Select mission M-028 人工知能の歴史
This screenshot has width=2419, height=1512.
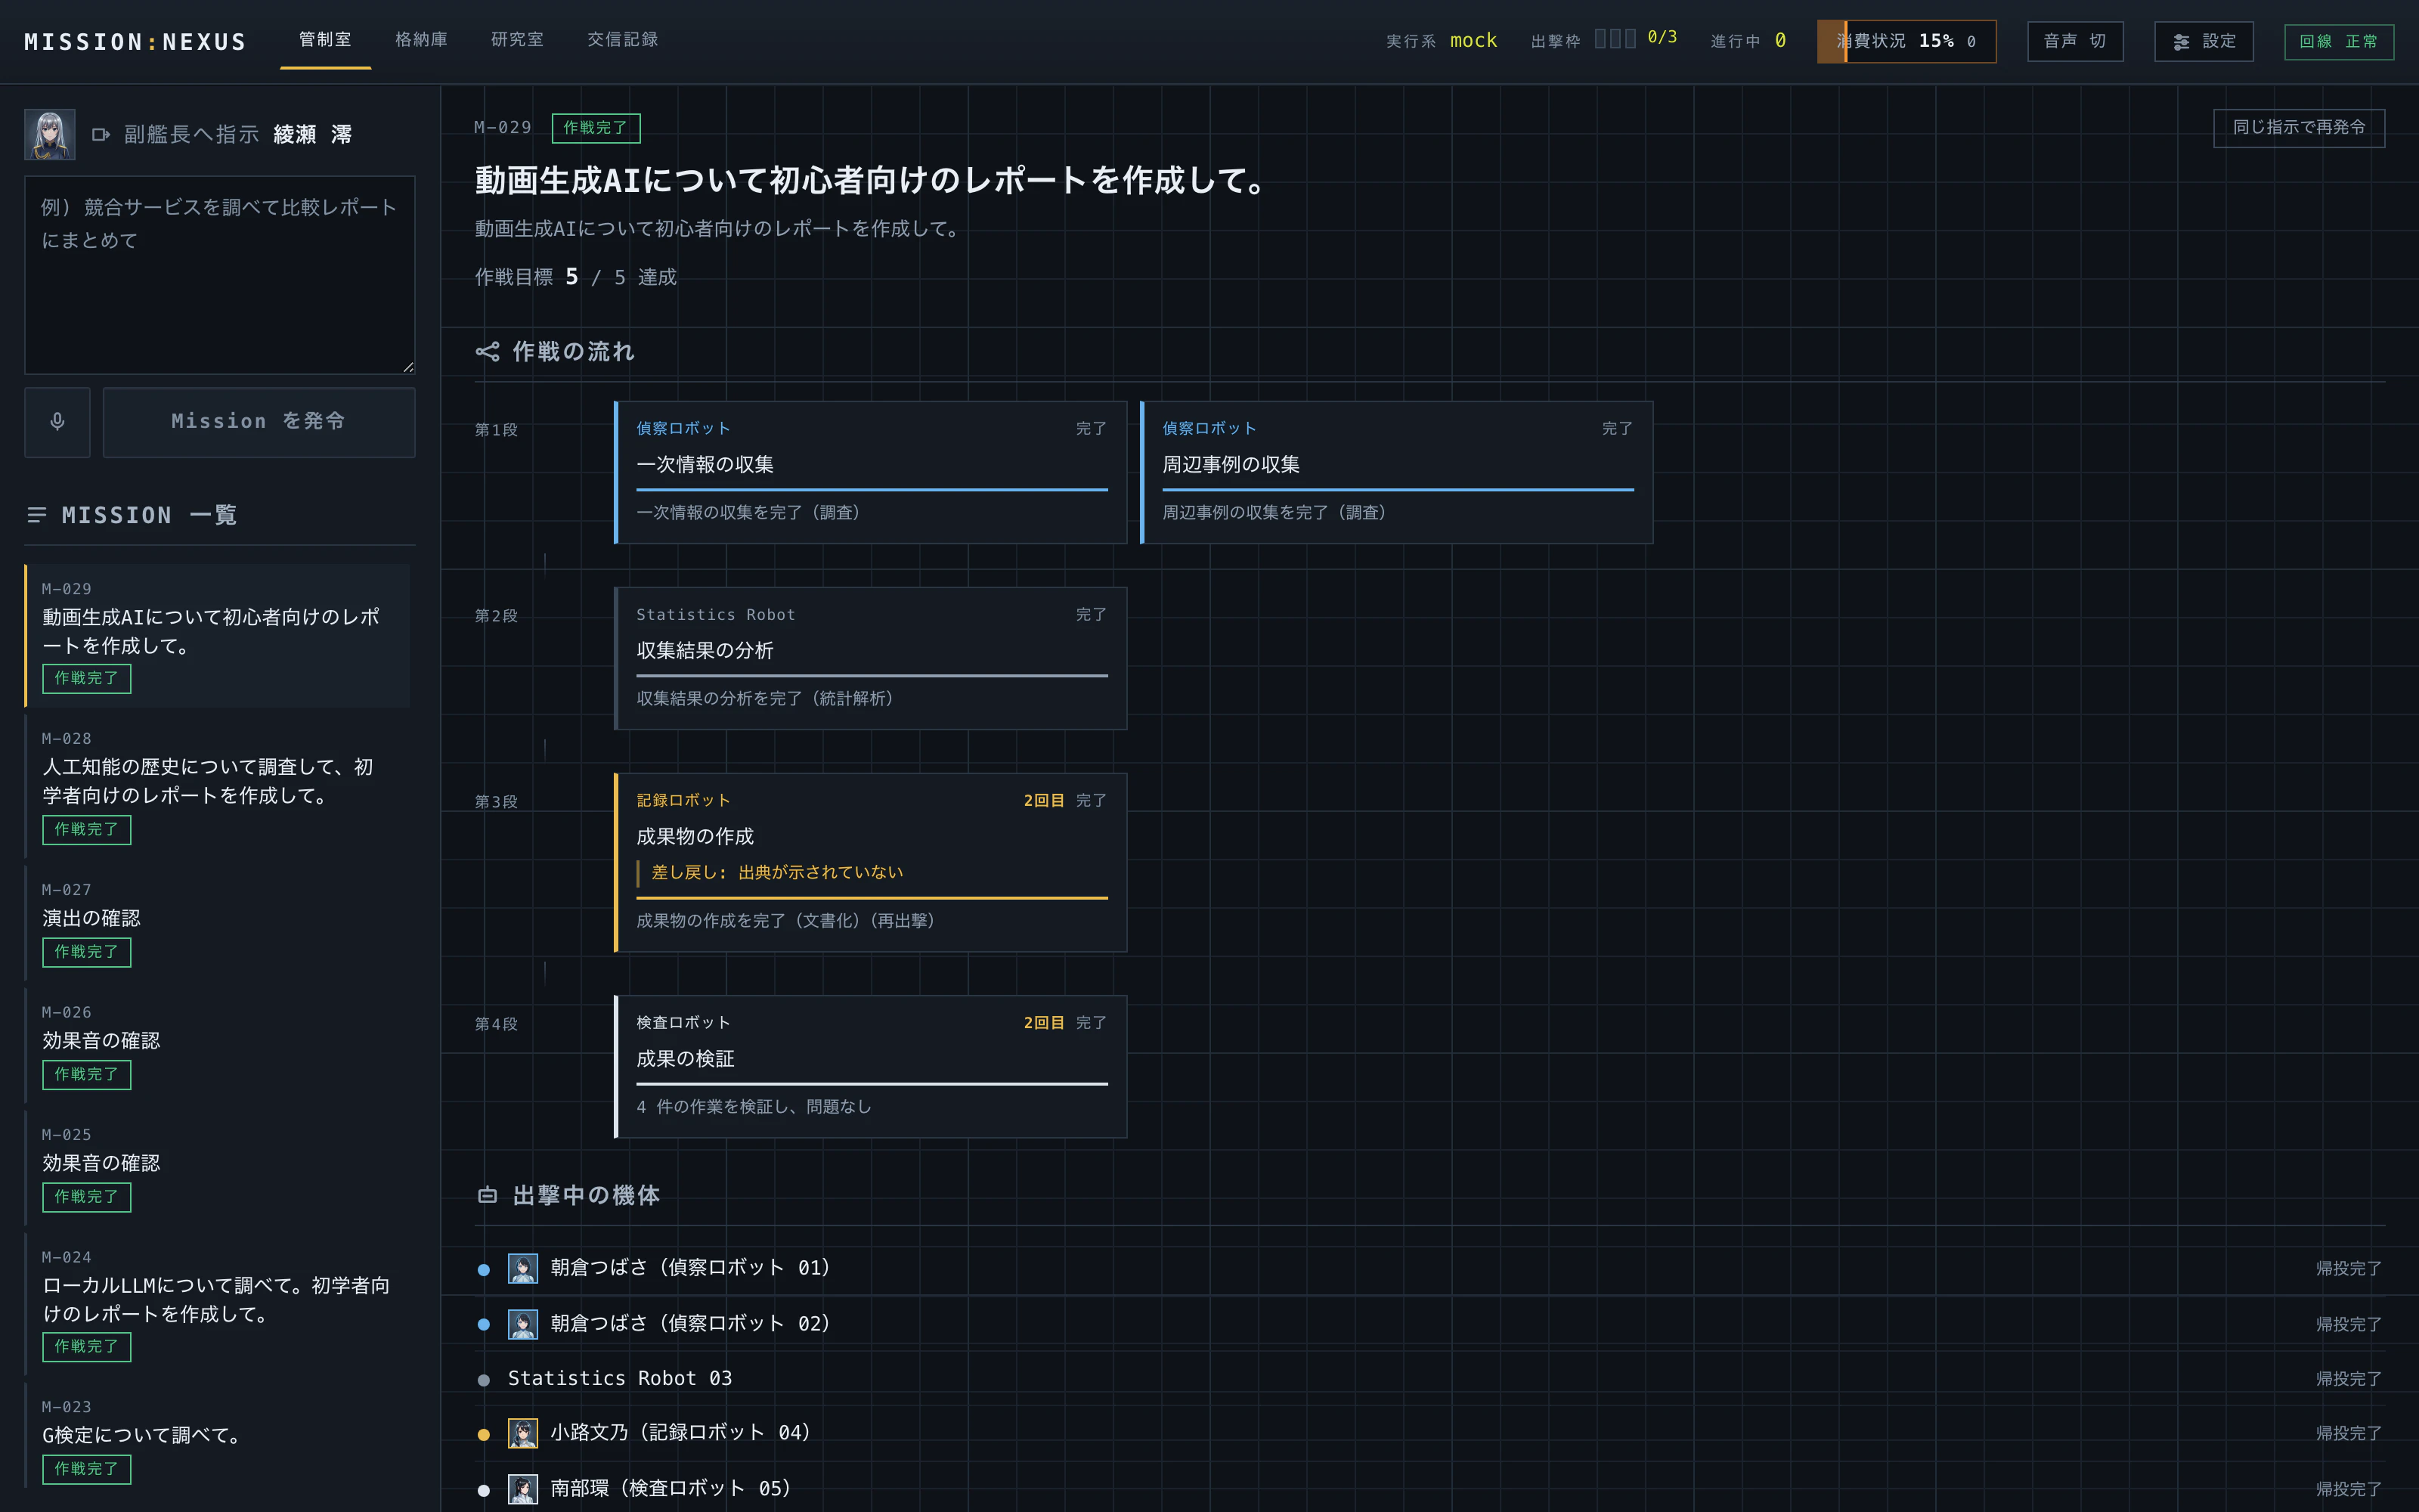pos(218,787)
